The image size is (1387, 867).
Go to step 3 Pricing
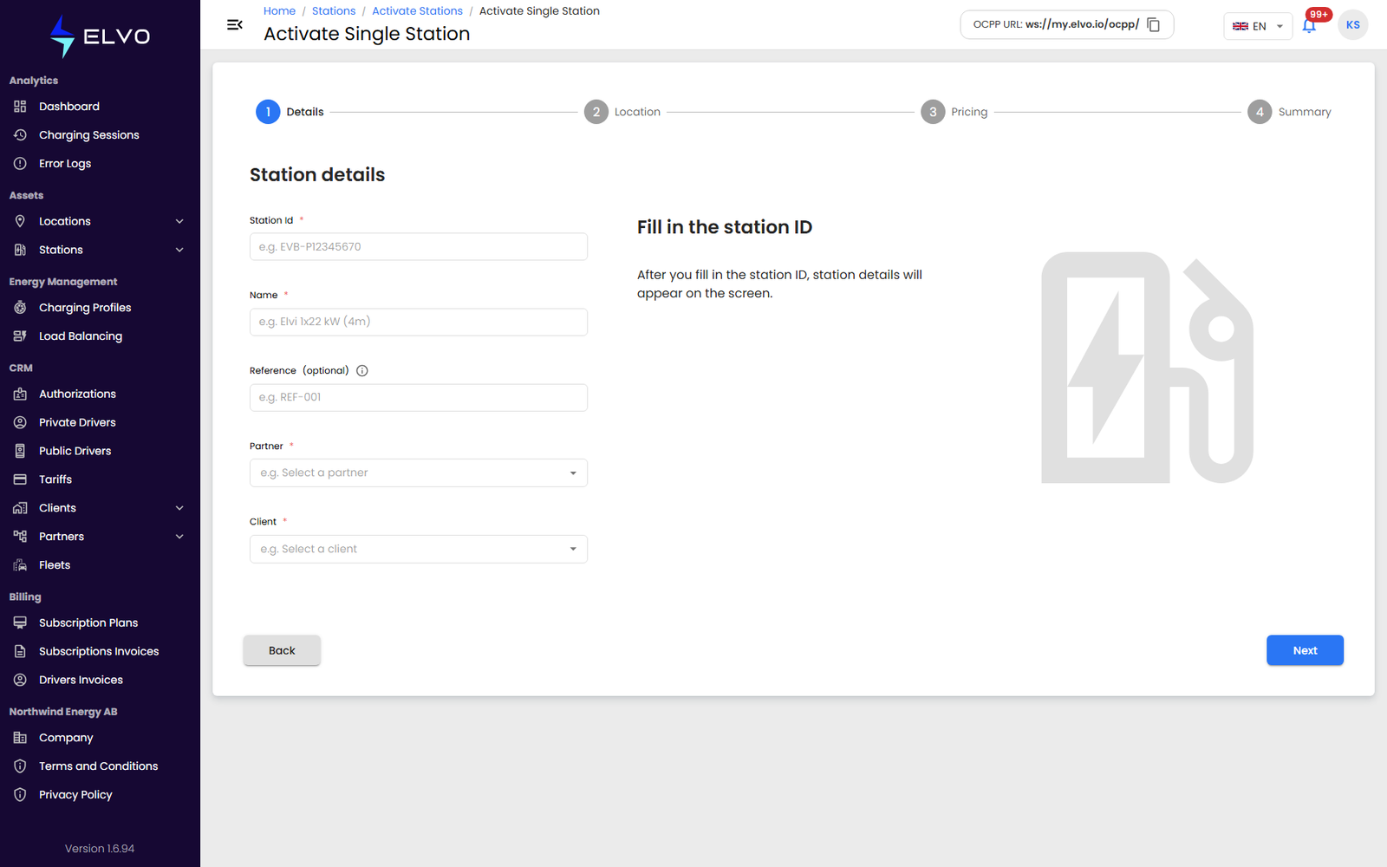point(954,112)
